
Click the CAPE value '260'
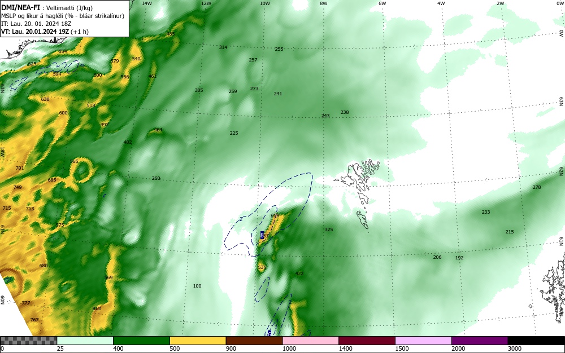click(156, 178)
